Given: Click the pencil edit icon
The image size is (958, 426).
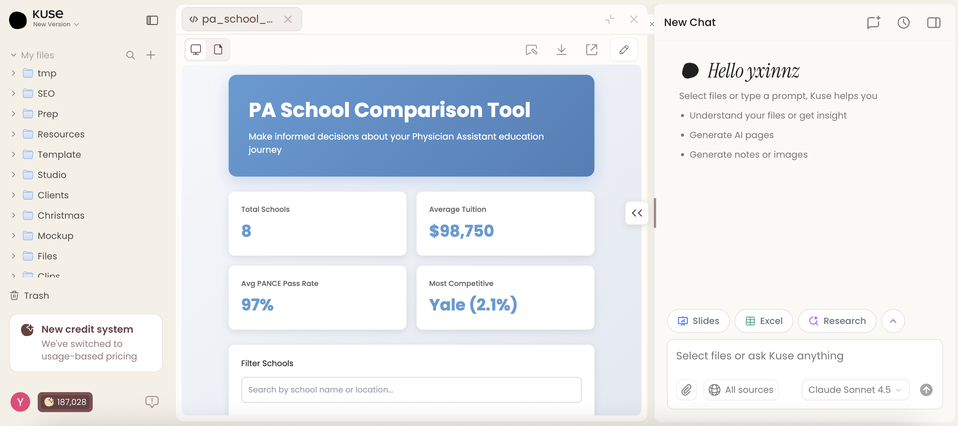Looking at the screenshot, I should tap(624, 50).
